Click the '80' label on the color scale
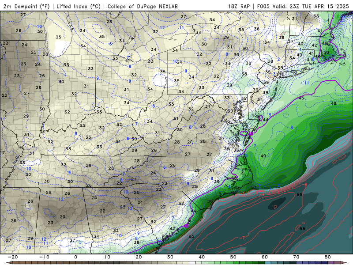Viewport: 353px width, 265px height. 328,257
